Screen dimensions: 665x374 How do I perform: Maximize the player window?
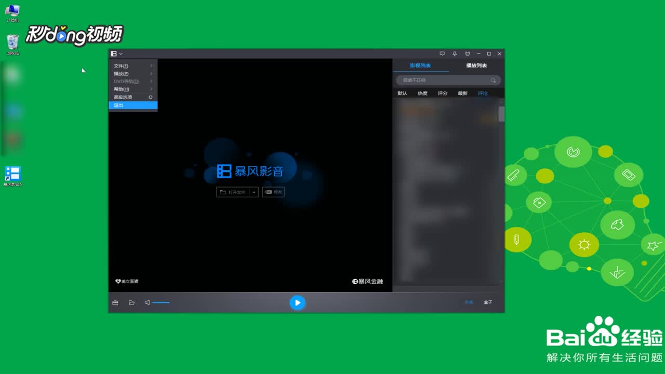[489, 54]
